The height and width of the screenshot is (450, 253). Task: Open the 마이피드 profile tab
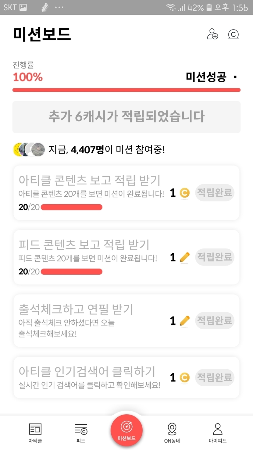(x=218, y=433)
